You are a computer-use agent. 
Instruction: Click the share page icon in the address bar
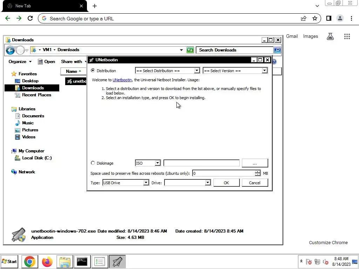pyautogui.click(x=304, y=19)
